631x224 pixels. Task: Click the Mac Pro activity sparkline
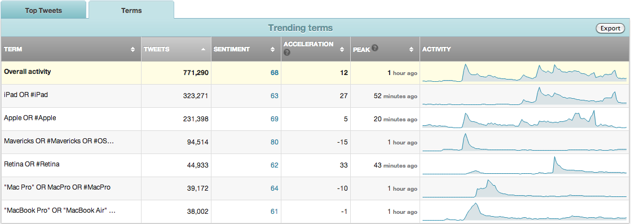coord(524,188)
